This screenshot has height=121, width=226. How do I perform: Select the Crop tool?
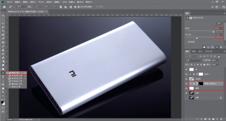click(x=3, y=31)
